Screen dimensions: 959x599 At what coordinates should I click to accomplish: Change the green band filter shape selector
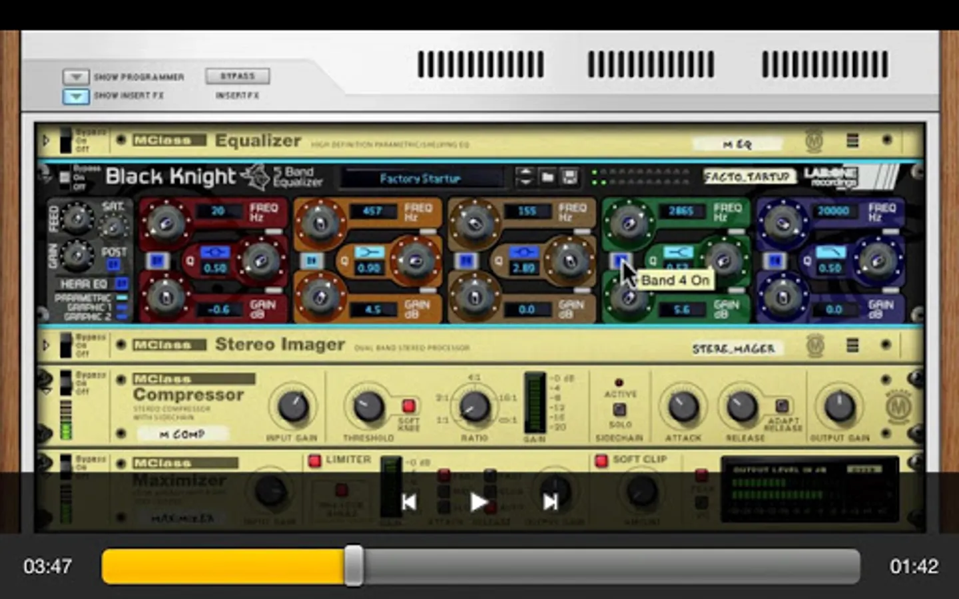tap(678, 252)
